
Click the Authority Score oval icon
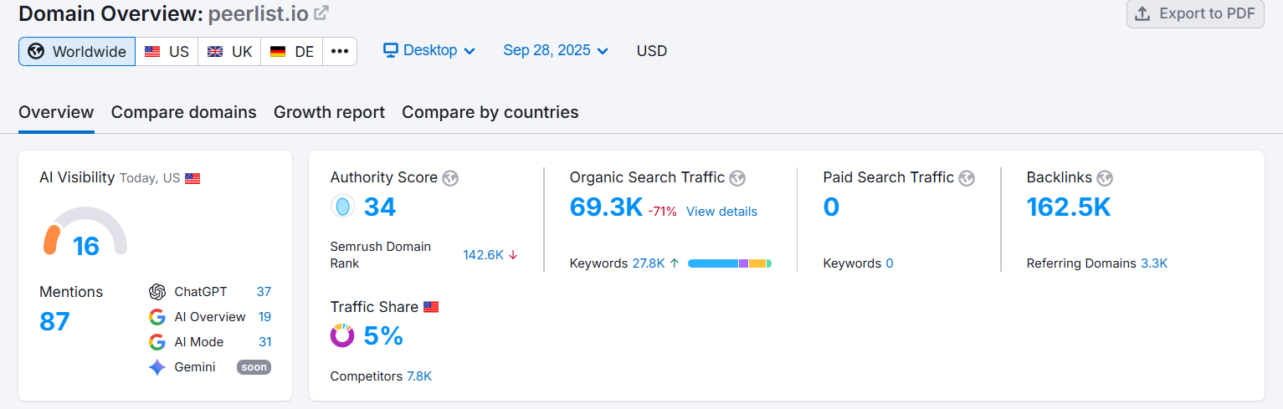coord(342,207)
